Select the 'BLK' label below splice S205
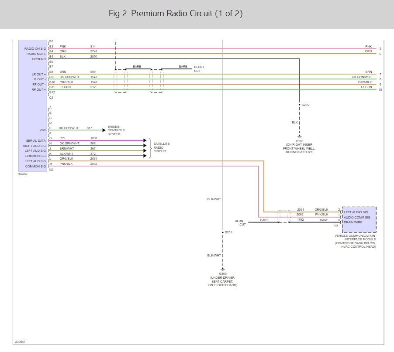This screenshot has width=394, height=352. (x=295, y=123)
